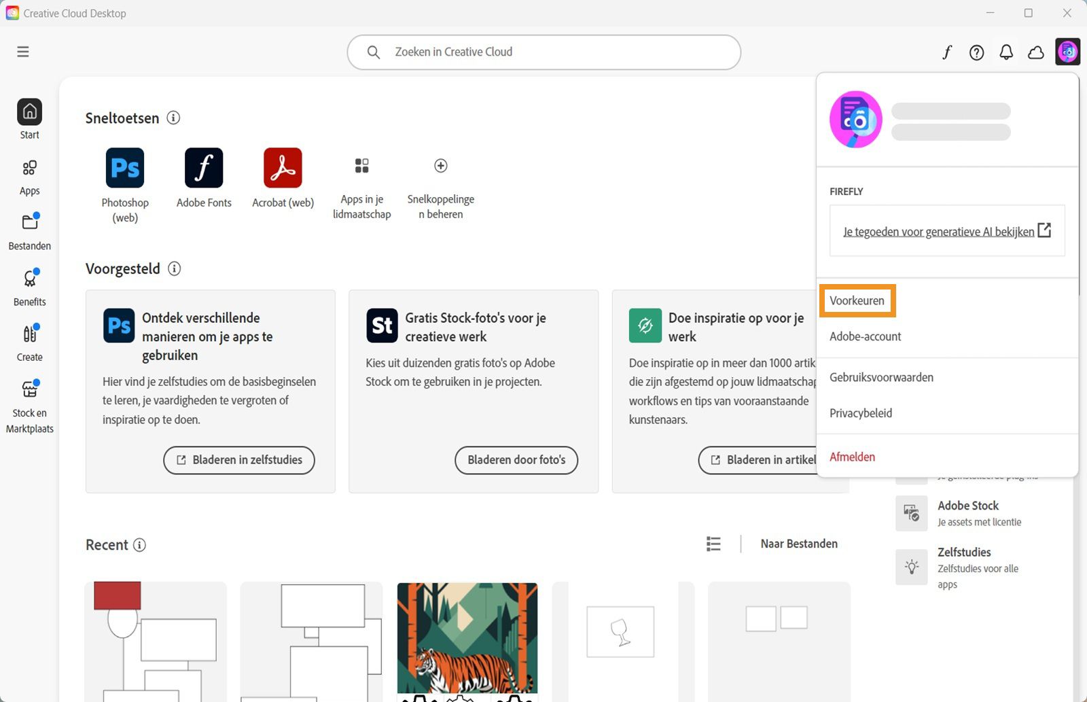Viewport: 1087px width, 702px height.
Task: Open the Apps section in the sidebar
Action: click(x=29, y=175)
